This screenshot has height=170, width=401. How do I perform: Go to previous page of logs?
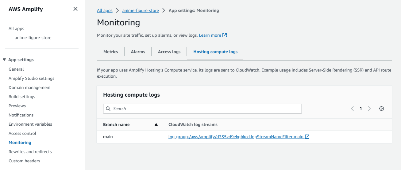pos(352,109)
